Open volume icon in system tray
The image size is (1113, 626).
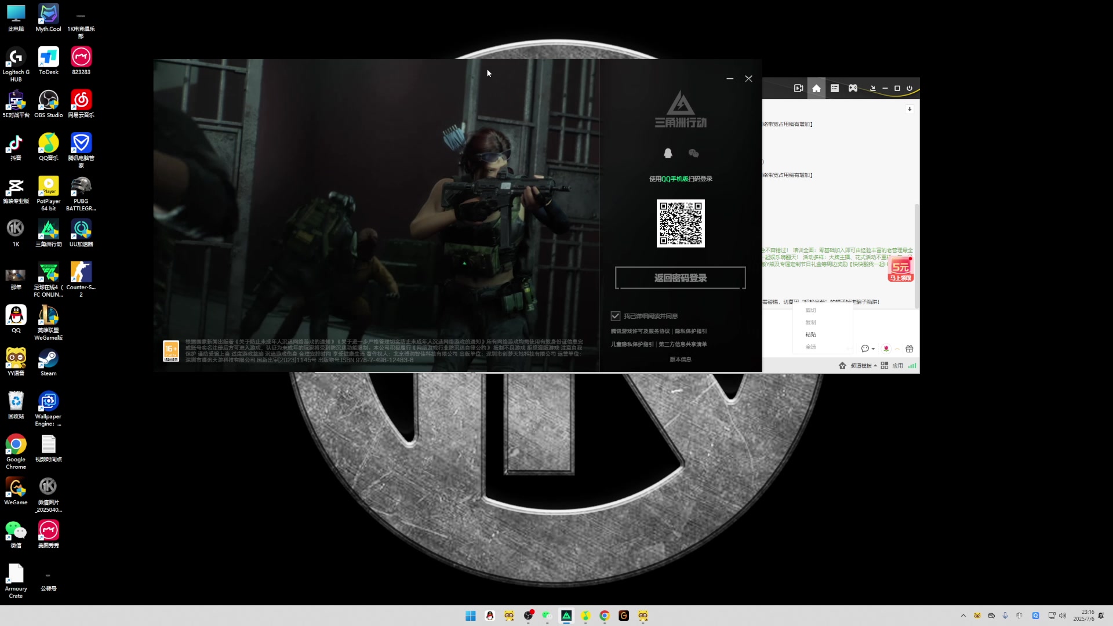[x=1063, y=616]
